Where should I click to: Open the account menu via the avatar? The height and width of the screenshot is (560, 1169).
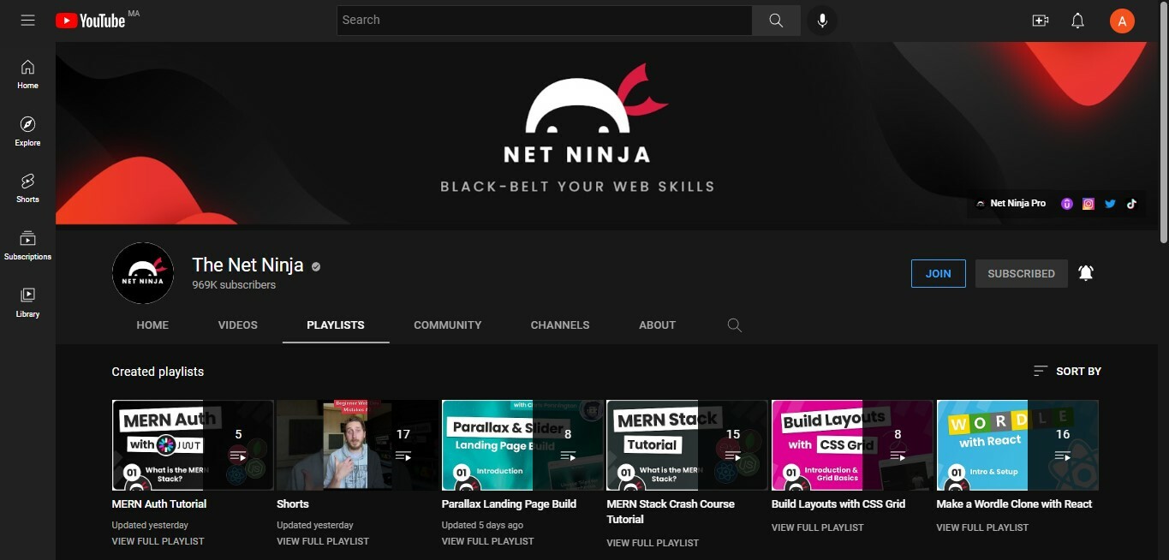1122,20
